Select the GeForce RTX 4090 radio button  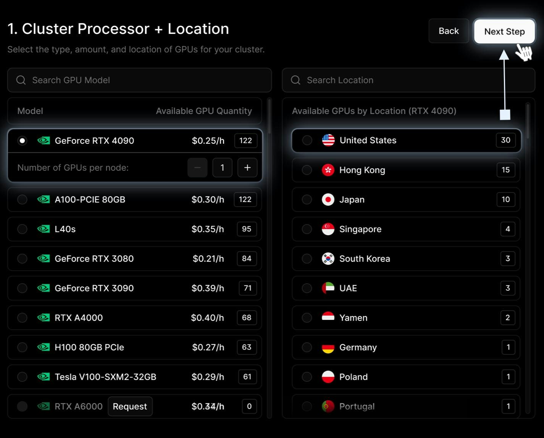click(x=23, y=141)
